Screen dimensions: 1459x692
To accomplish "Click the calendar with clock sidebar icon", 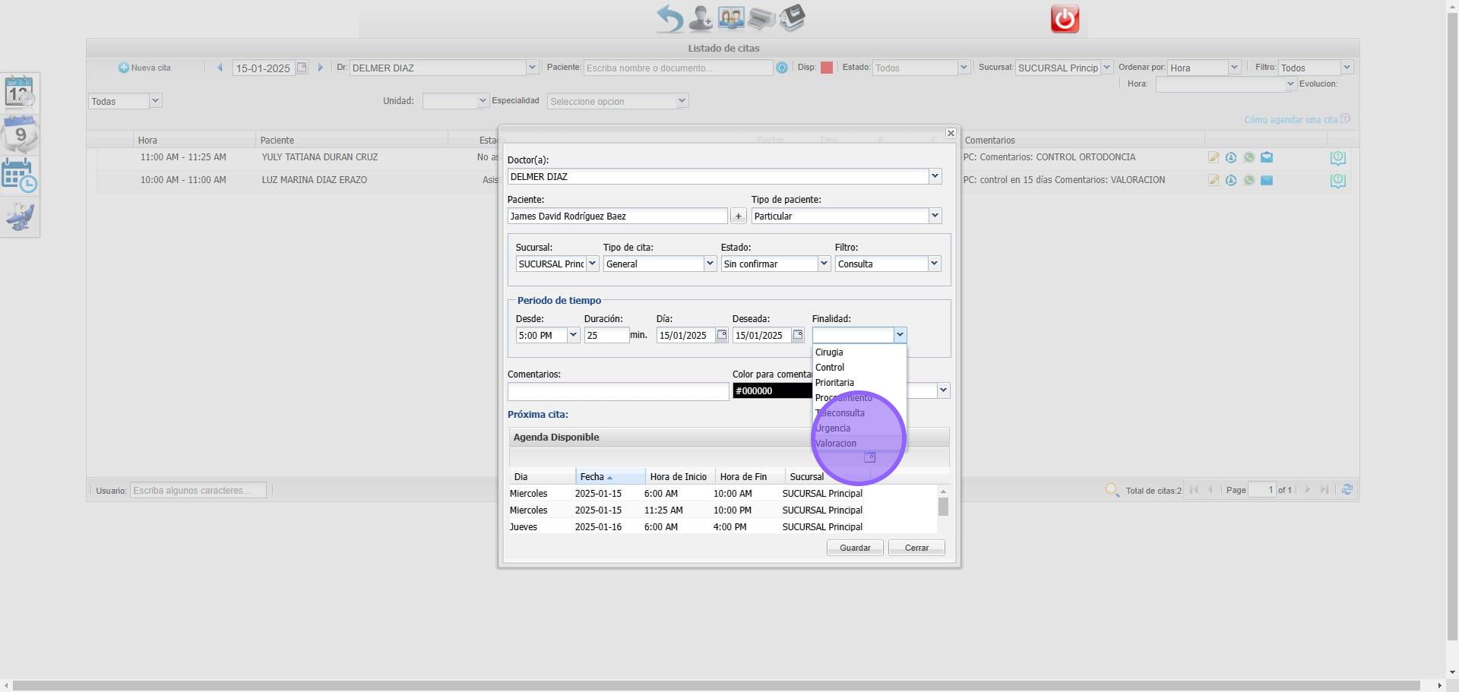I will pos(20,175).
